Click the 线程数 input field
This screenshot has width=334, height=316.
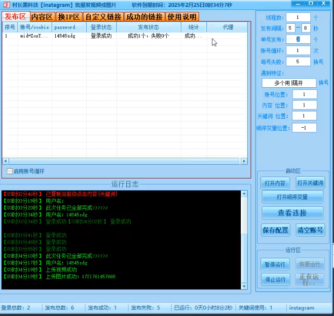tap(298, 18)
